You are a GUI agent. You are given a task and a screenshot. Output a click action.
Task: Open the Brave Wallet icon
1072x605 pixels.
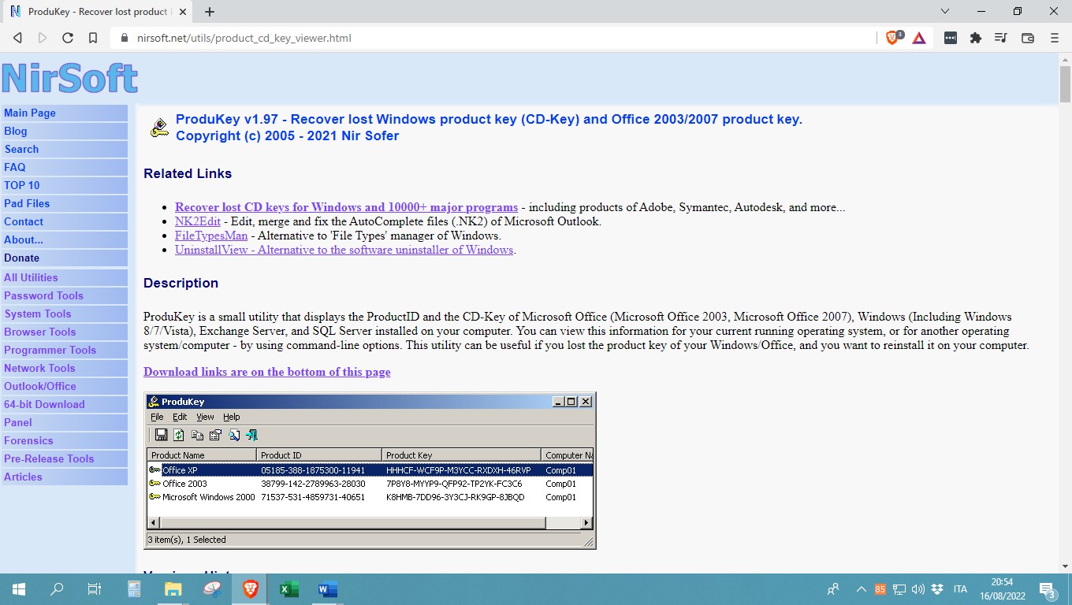pyautogui.click(x=1028, y=38)
